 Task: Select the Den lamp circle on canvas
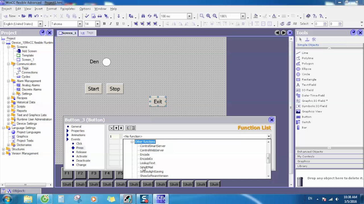click(x=106, y=62)
